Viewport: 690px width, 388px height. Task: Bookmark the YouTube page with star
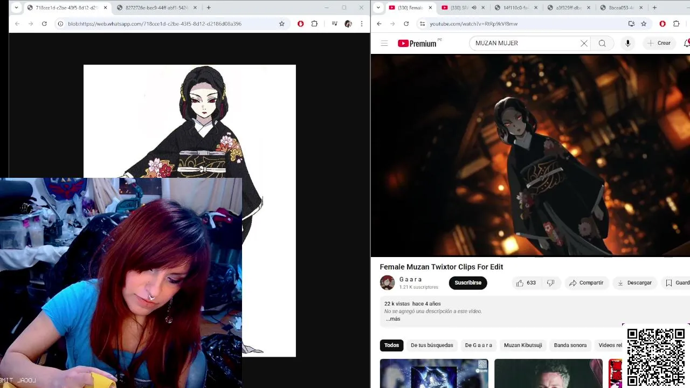[x=644, y=24]
